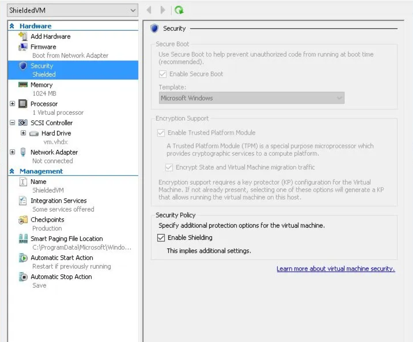Click the Smart Paging File Location icon
The image size is (413, 342).
[x=23, y=239]
